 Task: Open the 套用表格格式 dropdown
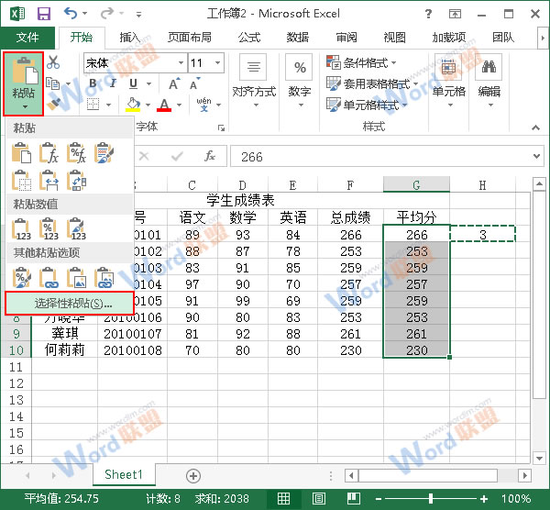coord(372,83)
